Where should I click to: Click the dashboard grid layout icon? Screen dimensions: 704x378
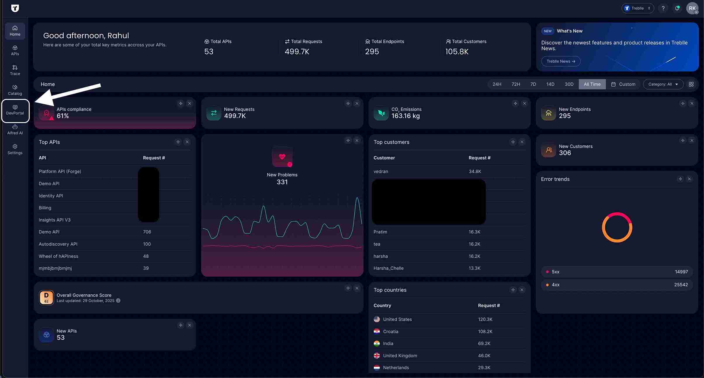691,84
